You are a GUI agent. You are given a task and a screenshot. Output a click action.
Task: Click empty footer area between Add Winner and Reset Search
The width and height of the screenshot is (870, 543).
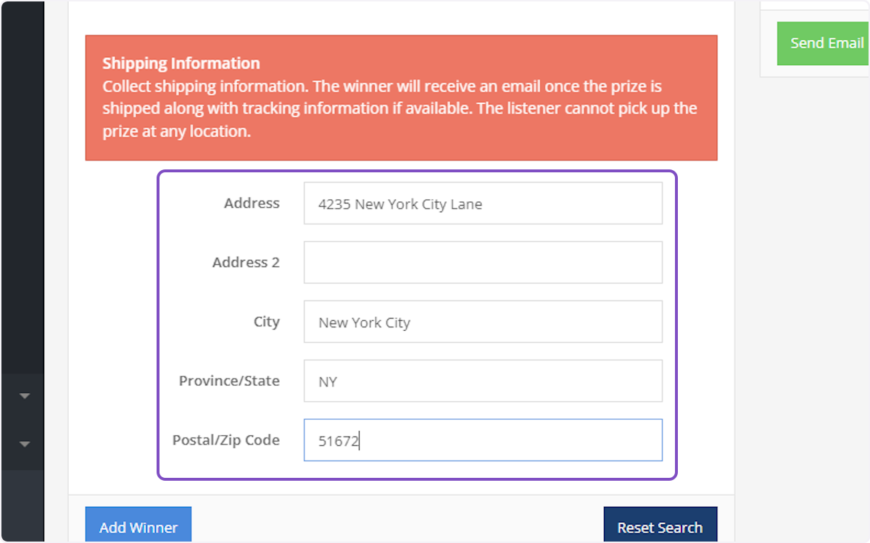tap(397, 521)
